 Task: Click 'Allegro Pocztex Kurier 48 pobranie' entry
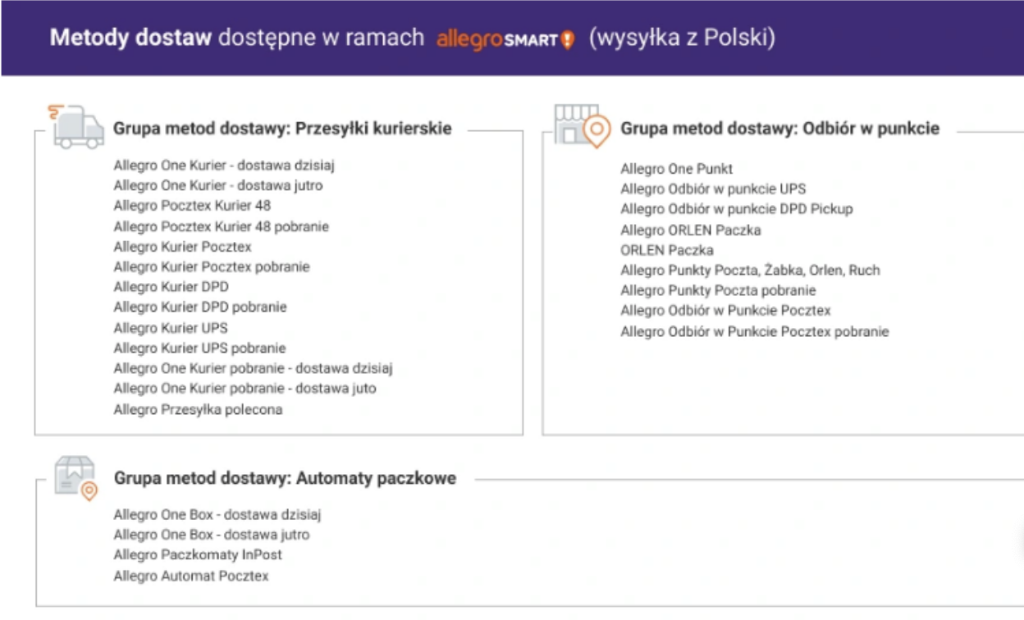pyautogui.click(x=221, y=226)
